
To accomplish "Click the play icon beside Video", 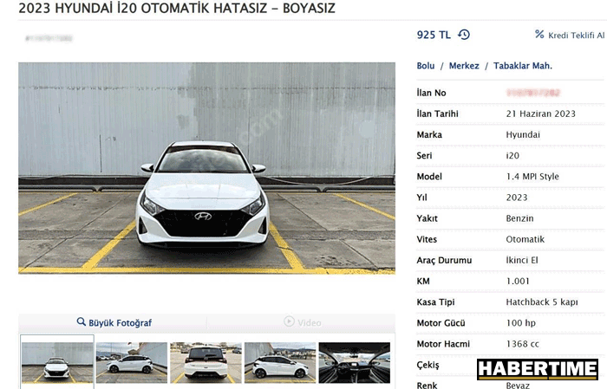I will coord(289,321).
